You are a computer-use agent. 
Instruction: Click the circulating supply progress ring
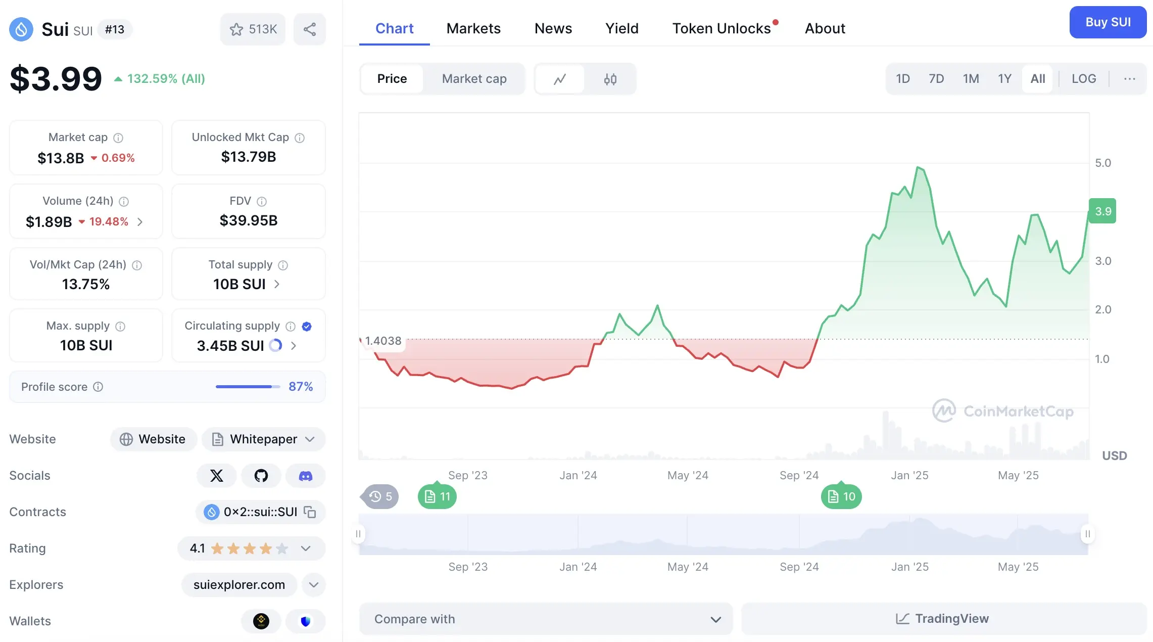coord(275,345)
